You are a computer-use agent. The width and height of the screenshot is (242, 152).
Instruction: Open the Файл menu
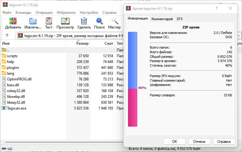(x=7, y=13)
